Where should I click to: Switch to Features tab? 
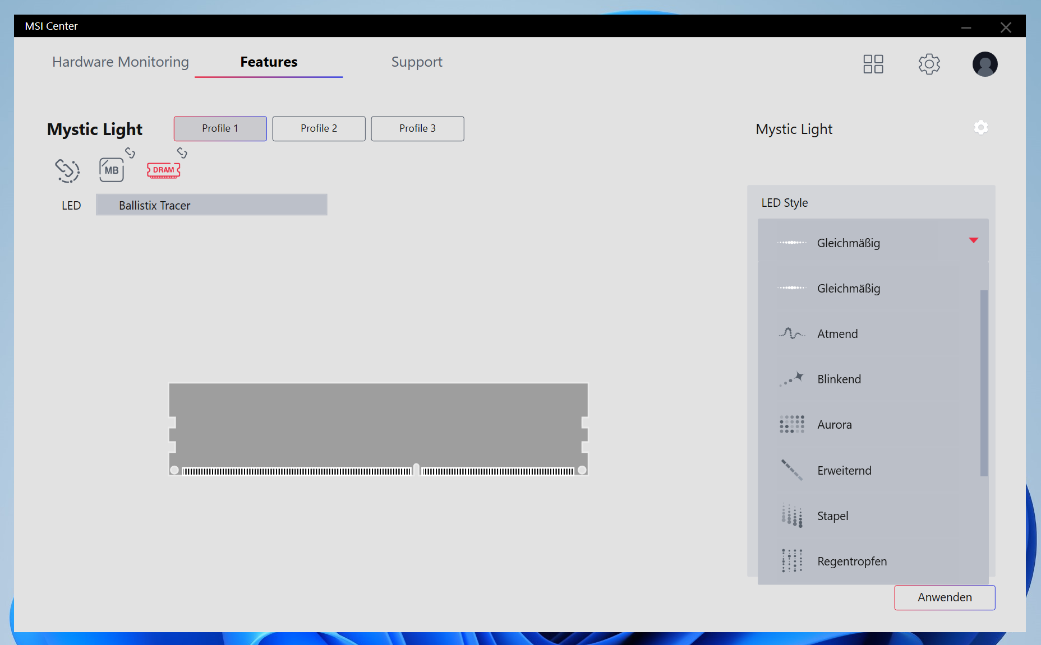click(269, 62)
